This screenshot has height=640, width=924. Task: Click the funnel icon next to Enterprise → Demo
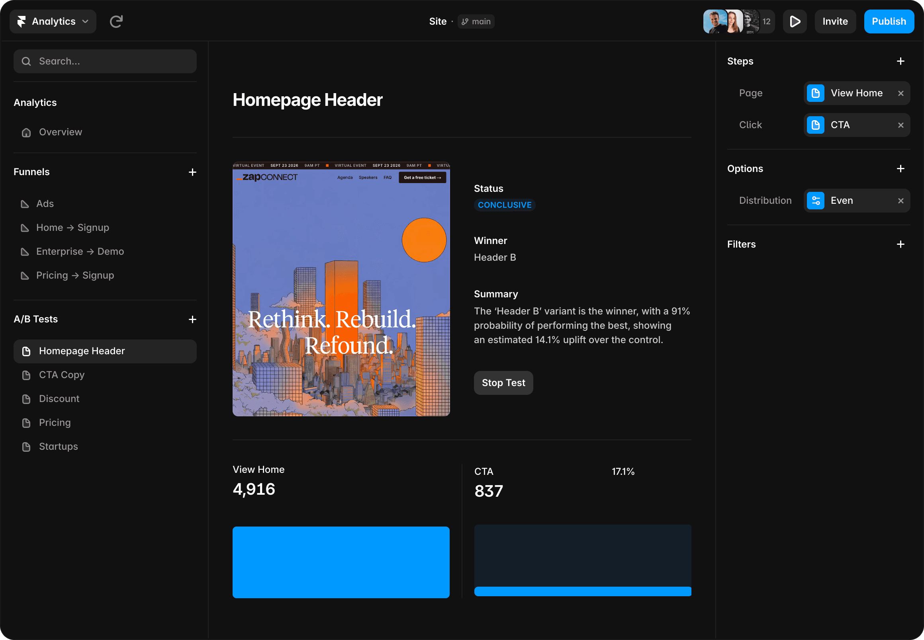click(x=25, y=252)
